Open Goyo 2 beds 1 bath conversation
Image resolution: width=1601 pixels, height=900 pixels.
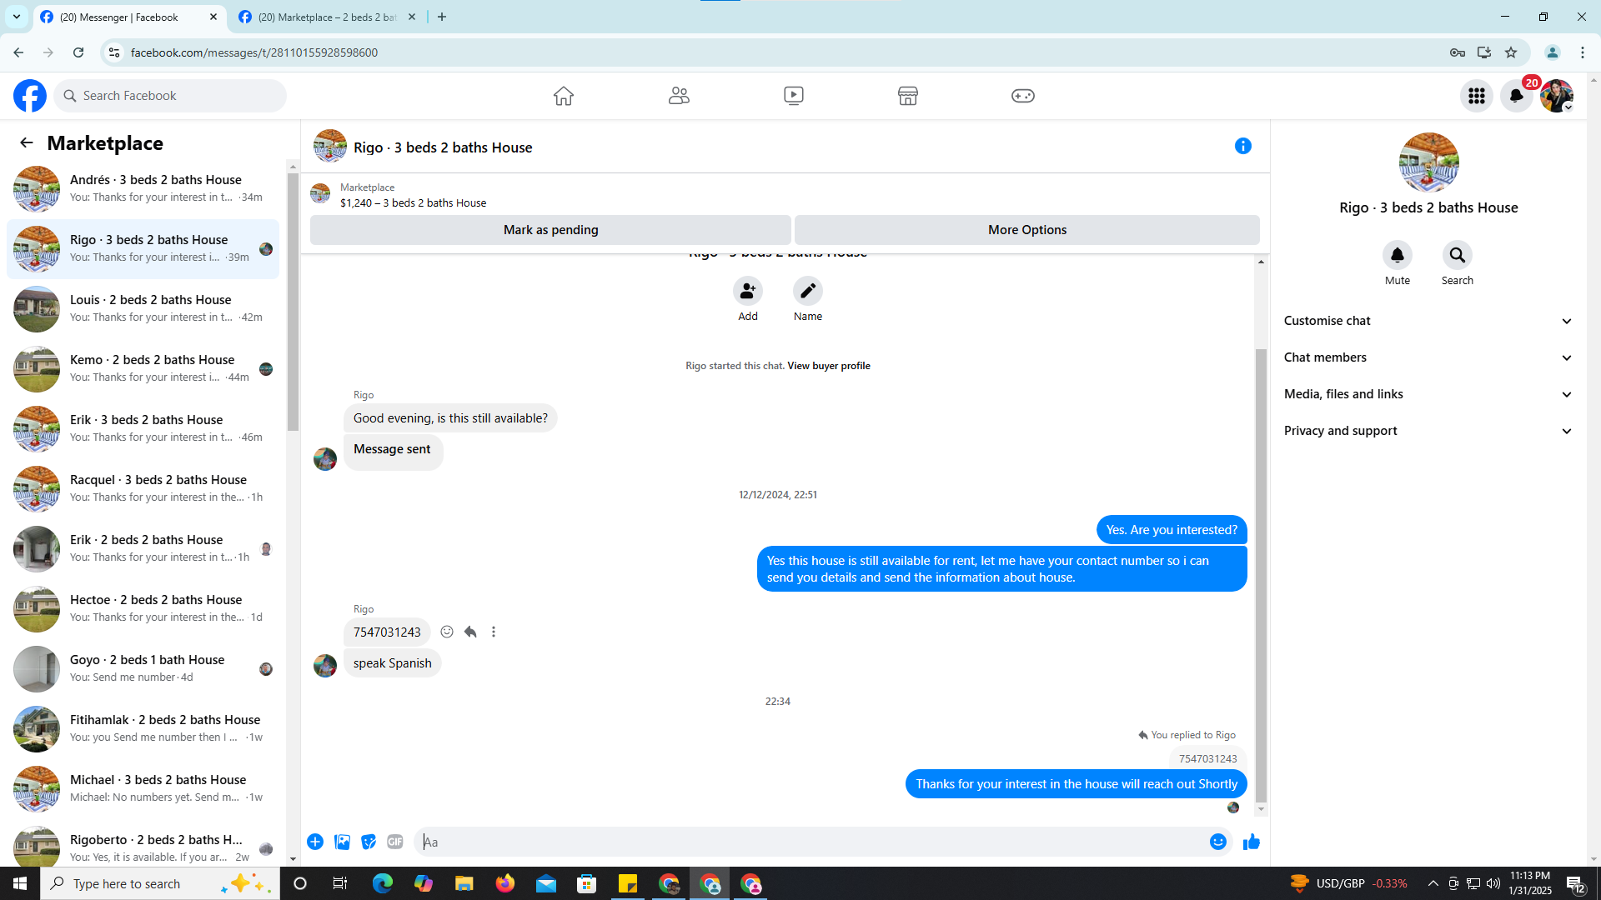(x=143, y=669)
